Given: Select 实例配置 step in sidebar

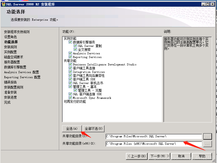Looking at the screenshot, I should 10,52.
